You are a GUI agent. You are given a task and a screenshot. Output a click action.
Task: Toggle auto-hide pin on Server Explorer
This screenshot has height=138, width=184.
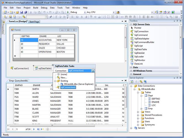[x=177, y=78]
